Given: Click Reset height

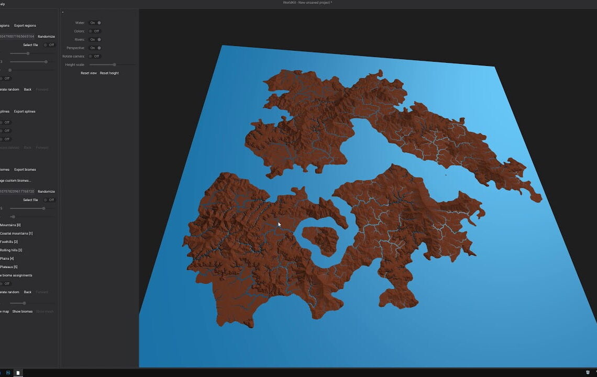Looking at the screenshot, I should coord(109,73).
